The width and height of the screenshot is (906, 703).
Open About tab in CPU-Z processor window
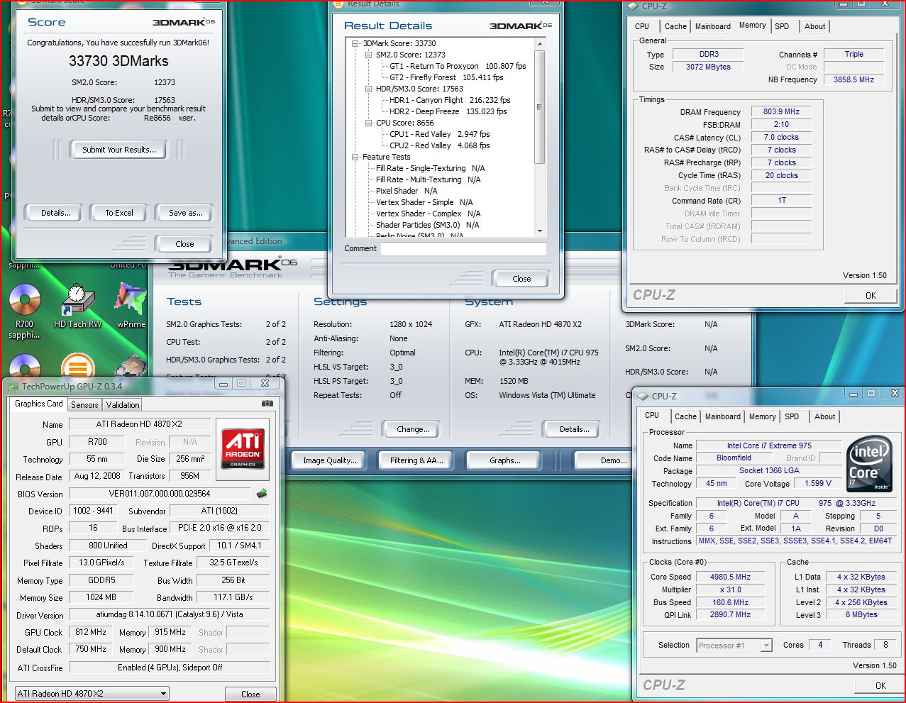(x=825, y=416)
